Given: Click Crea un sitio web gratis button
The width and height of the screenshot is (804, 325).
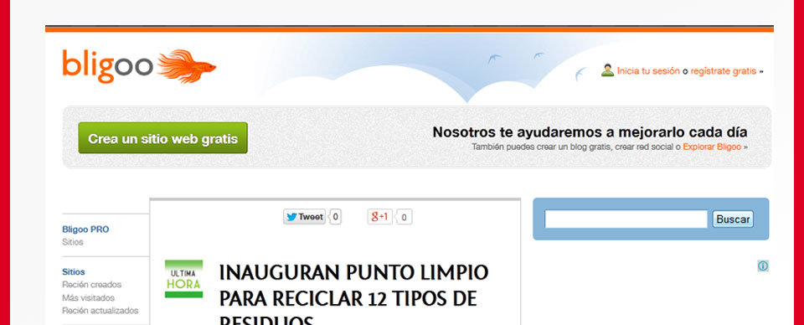Looking at the screenshot, I should click(x=163, y=138).
